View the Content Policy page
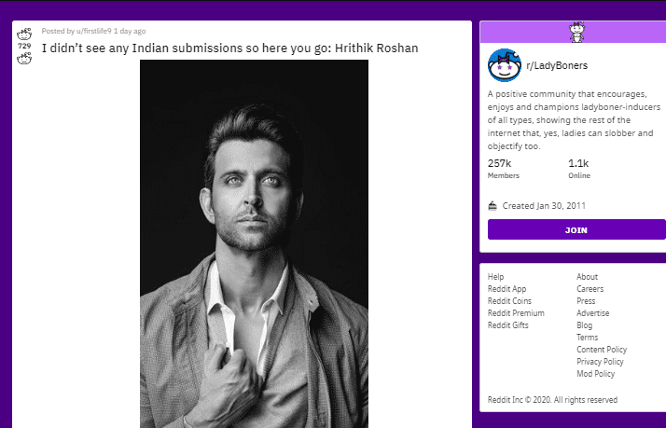Viewport: 666px width, 428px height. tap(602, 350)
